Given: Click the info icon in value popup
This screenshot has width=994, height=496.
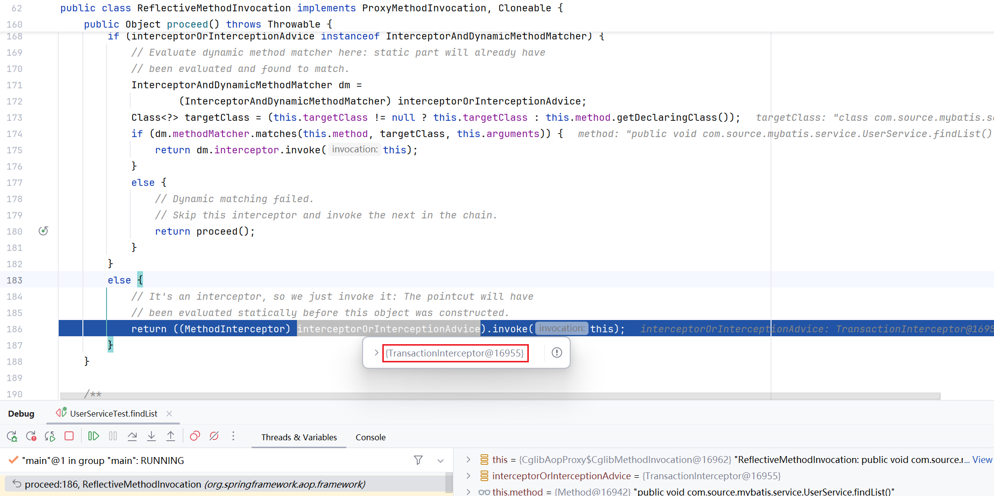Looking at the screenshot, I should [x=557, y=353].
